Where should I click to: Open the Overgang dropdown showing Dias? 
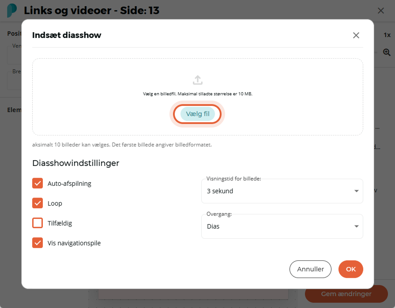pos(282,226)
